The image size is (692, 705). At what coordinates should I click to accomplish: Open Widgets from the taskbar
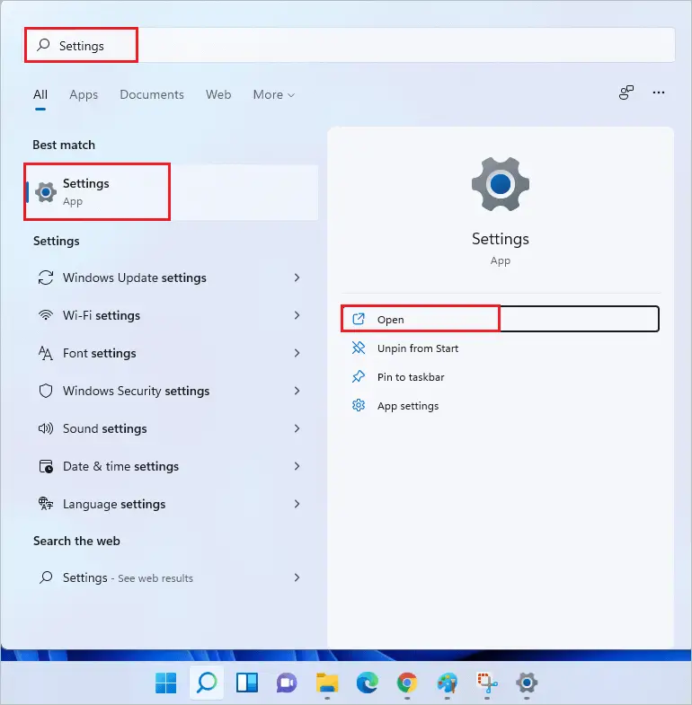tap(247, 683)
